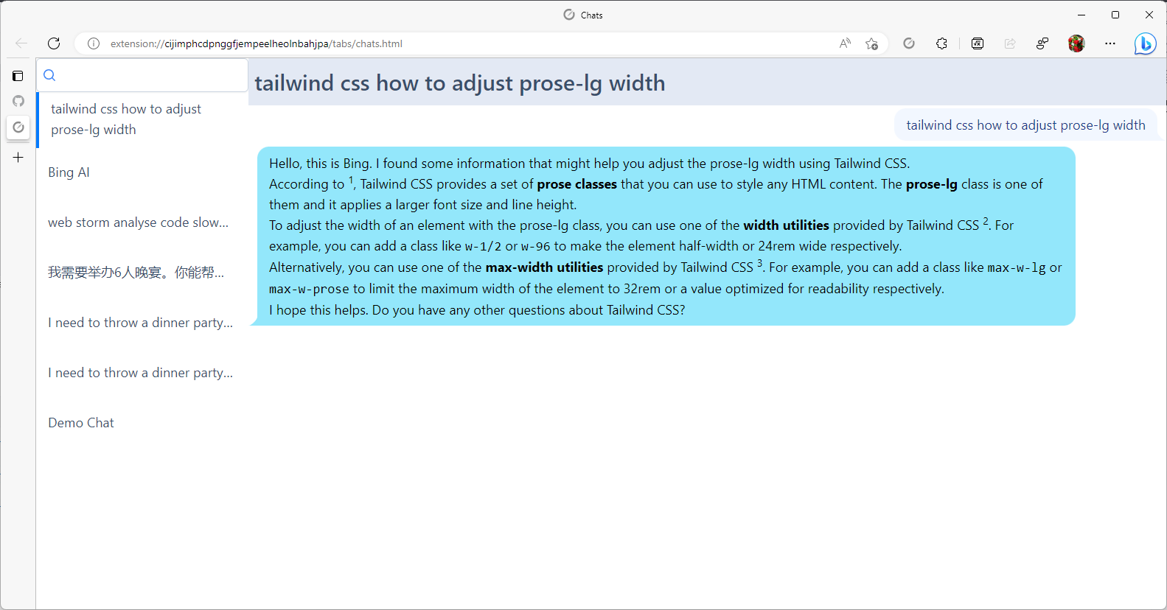Open browser settings and more menu

tap(1110, 43)
